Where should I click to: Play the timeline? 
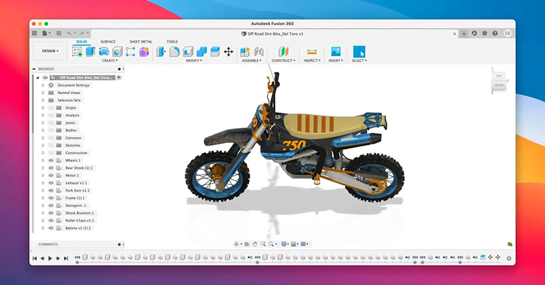tap(50, 258)
